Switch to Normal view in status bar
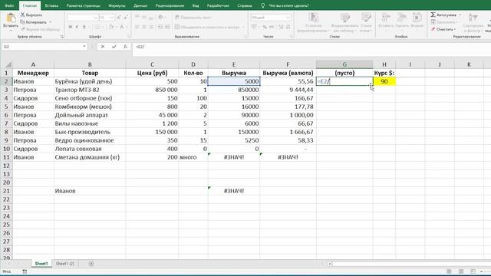The image size is (491, 276). [449, 271]
